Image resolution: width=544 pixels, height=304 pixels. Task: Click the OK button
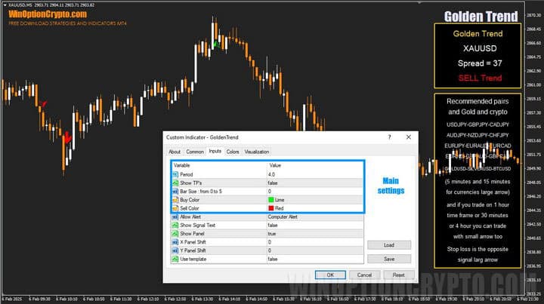pos(330,275)
